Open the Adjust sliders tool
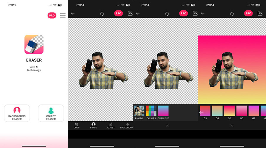Screen dimensions: 266x148 click(x=111, y=125)
